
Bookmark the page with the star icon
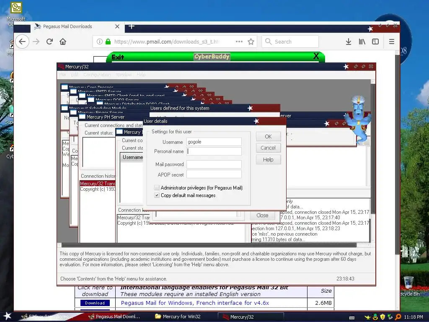[251, 42]
